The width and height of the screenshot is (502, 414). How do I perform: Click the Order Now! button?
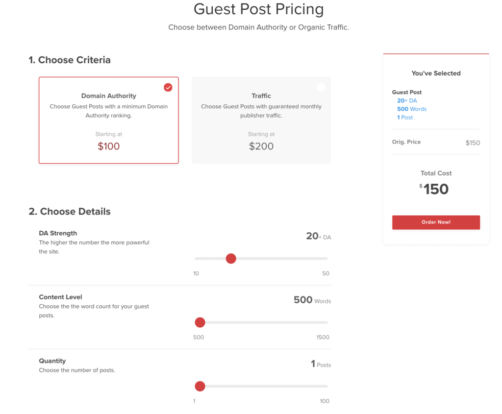tap(436, 222)
